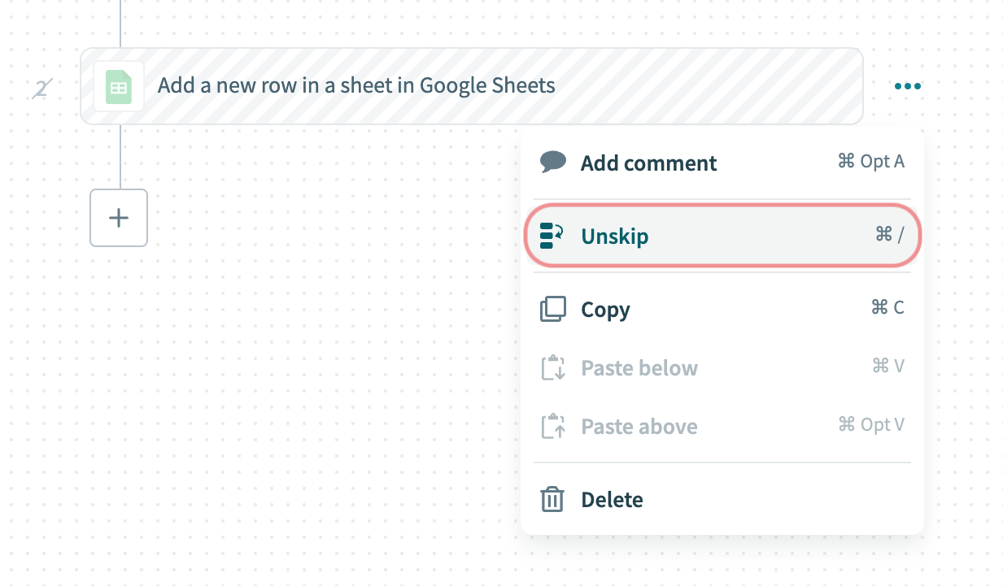Click the Cmd / shortcut label beside Unskip
Screen dimensions: 1003x586
point(890,234)
